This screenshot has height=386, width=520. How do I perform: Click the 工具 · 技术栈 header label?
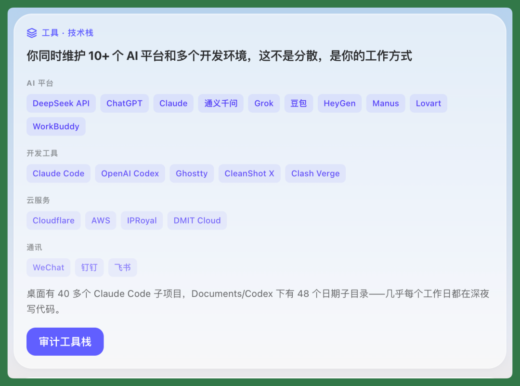[x=67, y=33]
